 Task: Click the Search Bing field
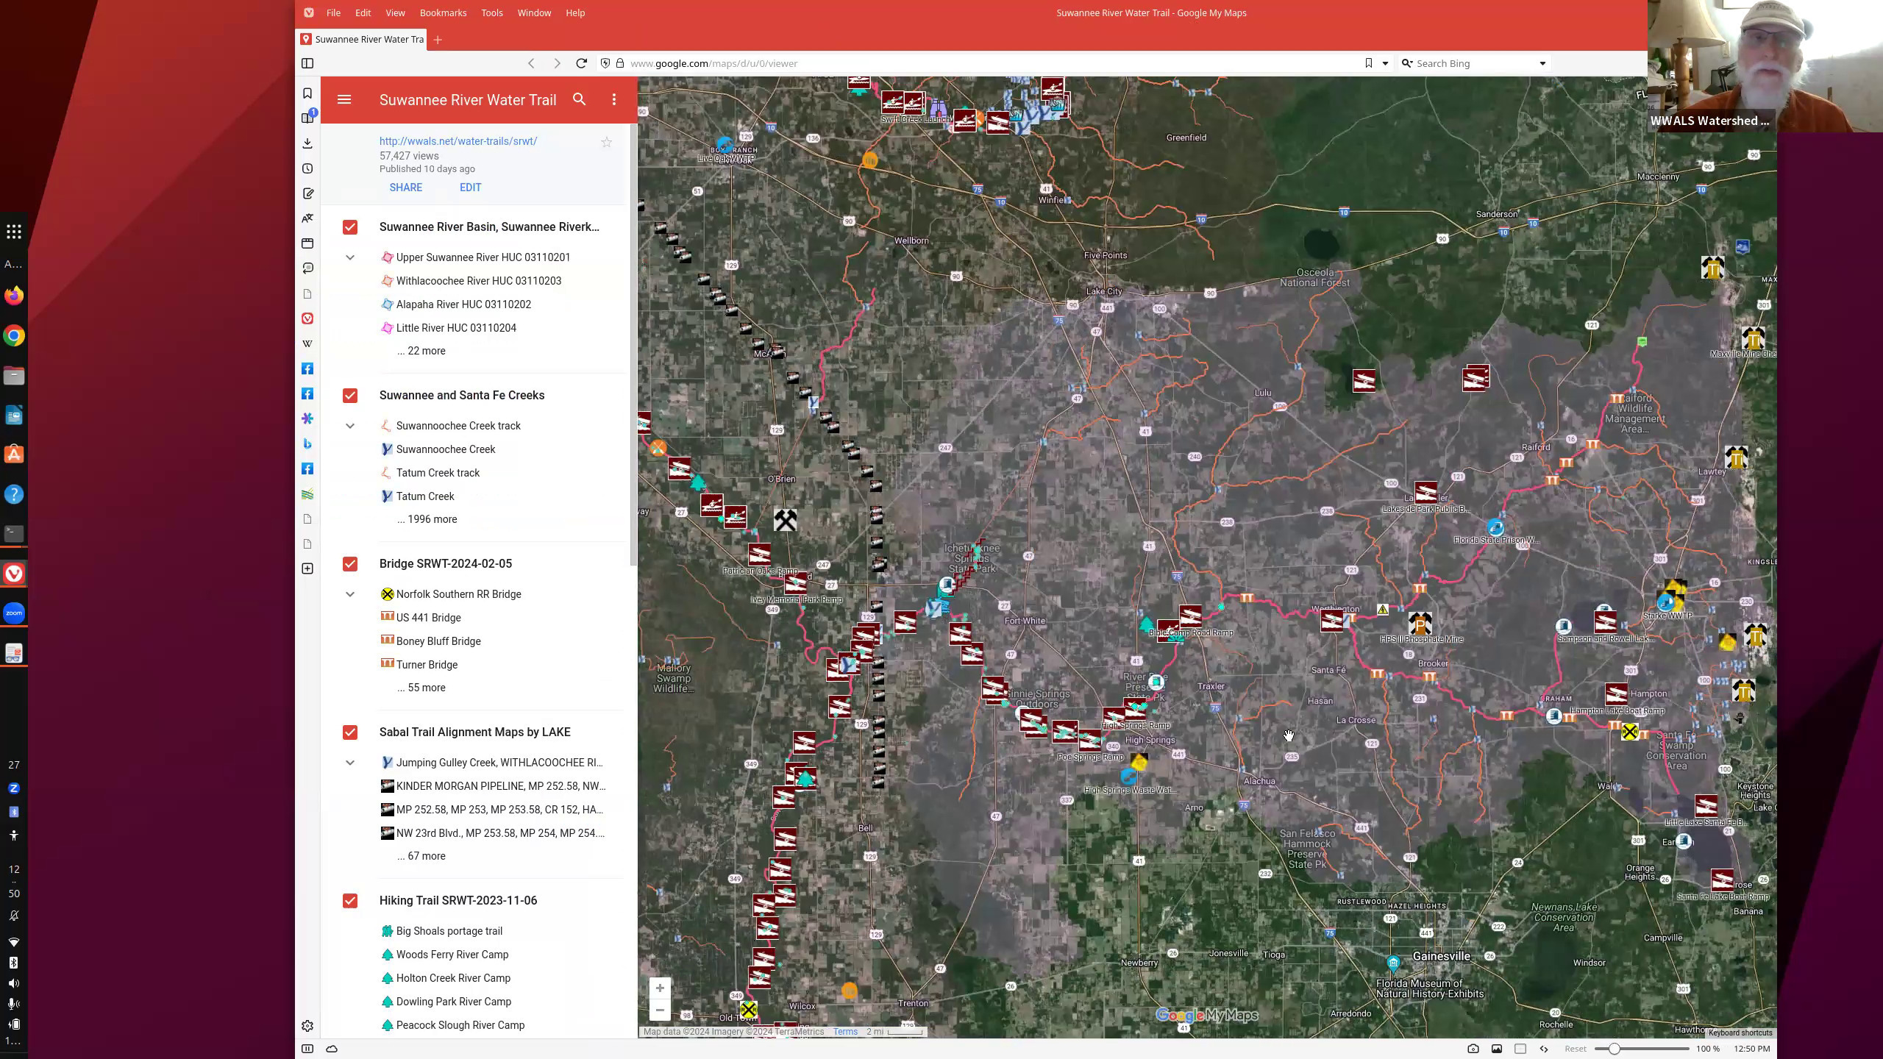point(1474,63)
